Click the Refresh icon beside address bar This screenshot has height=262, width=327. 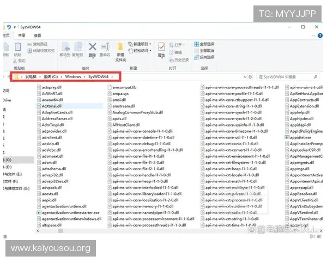[x=250, y=77]
